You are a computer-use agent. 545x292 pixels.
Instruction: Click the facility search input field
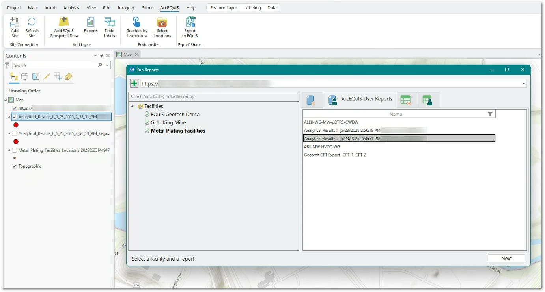213,97
